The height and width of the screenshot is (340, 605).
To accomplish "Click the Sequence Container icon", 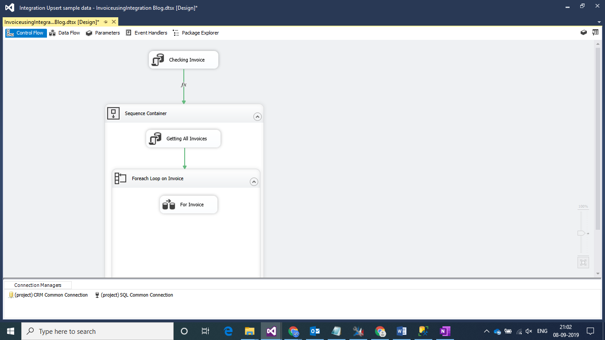I will (x=113, y=113).
